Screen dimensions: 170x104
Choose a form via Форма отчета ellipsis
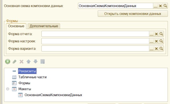[x=151, y=34]
